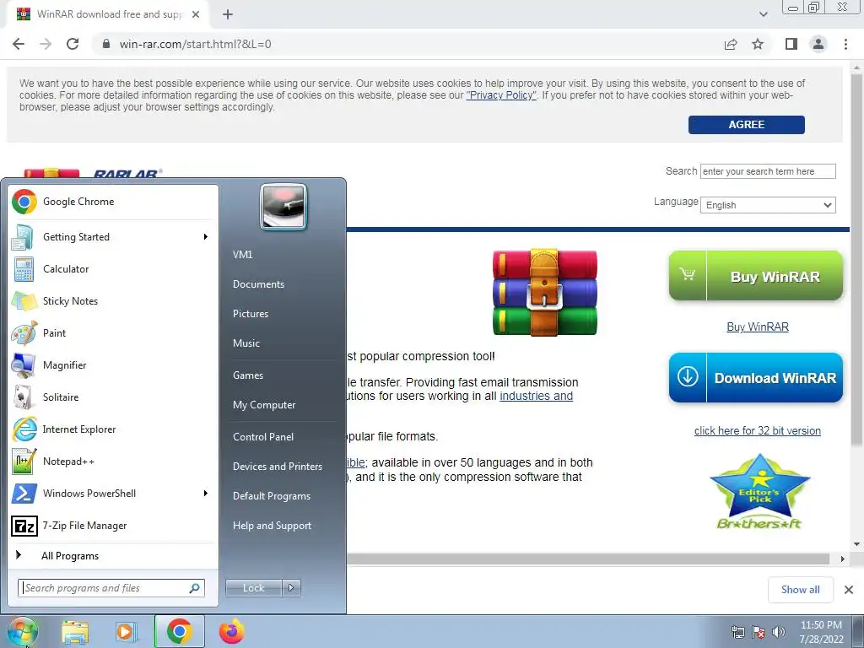This screenshot has height=648, width=864.
Task: Open Windows Media Player taskbar icon
Action: (x=127, y=631)
